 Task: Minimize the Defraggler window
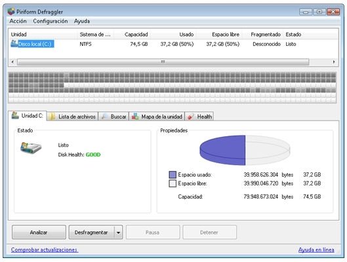[306, 12]
